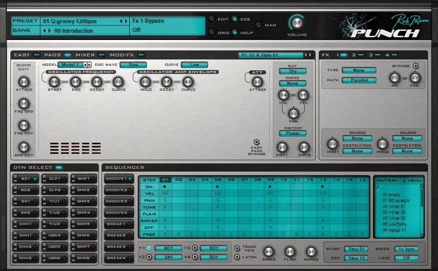Enable Track View option
This screenshot has height=271, width=438.
tap(237, 248)
